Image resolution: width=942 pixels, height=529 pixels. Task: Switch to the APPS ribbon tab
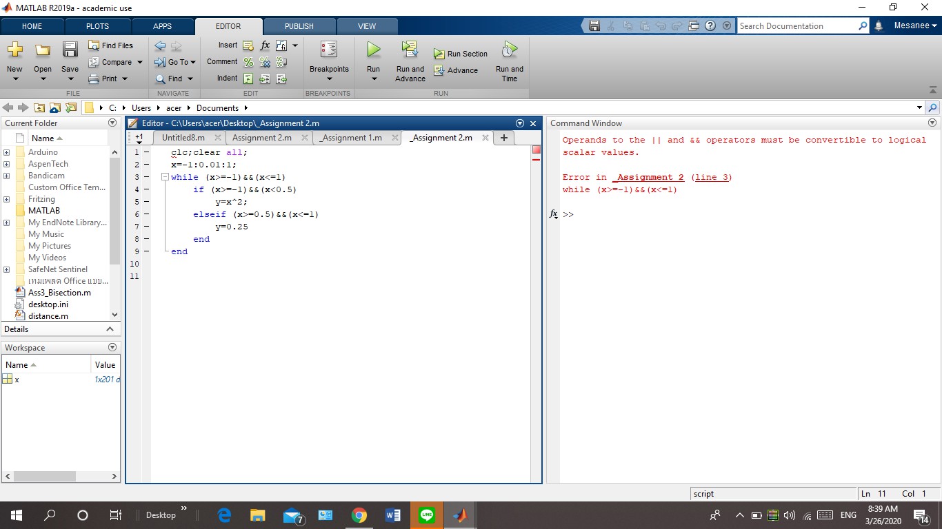pos(162,26)
